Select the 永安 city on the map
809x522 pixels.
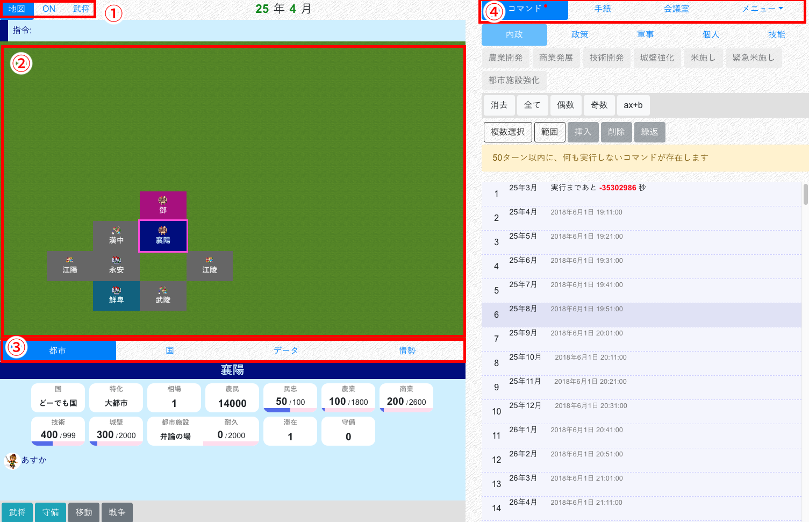tap(116, 266)
